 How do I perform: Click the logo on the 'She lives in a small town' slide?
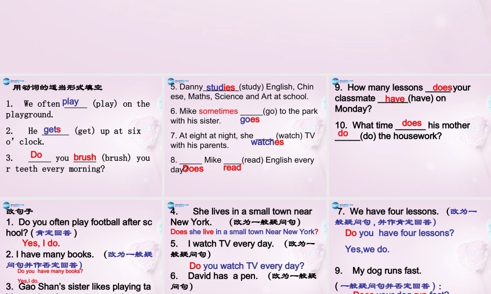[x=178, y=205]
